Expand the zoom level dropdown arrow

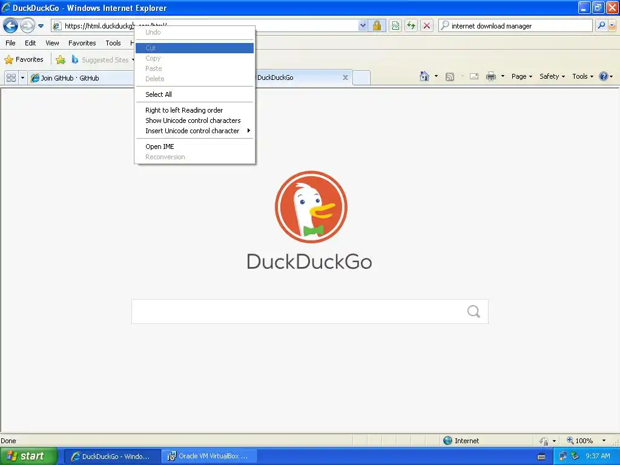coord(604,441)
